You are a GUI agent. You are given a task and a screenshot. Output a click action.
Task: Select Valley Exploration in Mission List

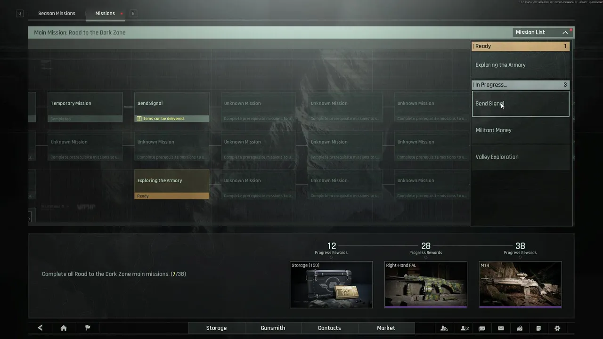(x=521, y=157)
